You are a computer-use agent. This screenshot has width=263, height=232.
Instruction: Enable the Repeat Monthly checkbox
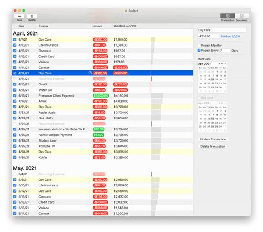199,46
